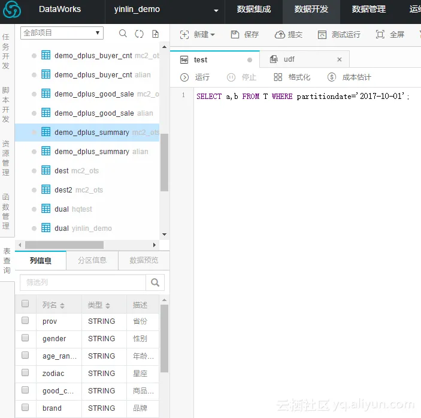The width and height of the screenshot is (421, 418).
Task: Select table demo_dplus_good_sale mc2_o
Action: click(87, 94)
